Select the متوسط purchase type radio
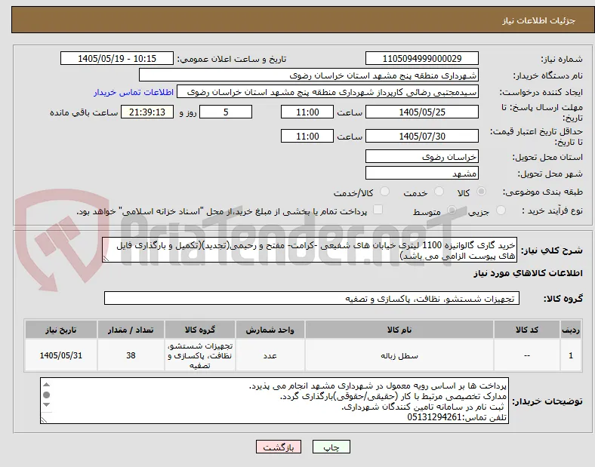The width and height of the screenshot is (595, 467). (452, 210)
